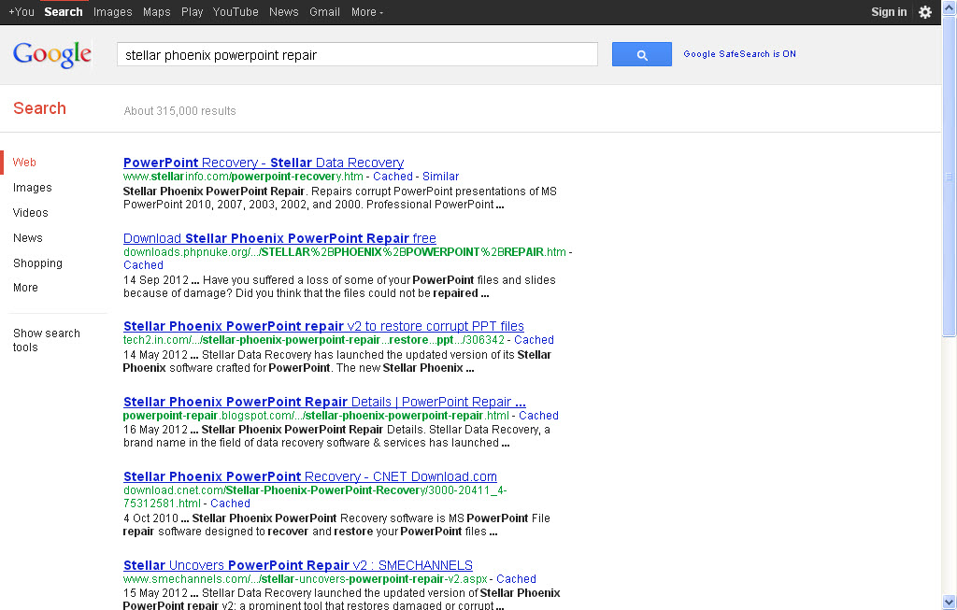Click About 315,000 results text
This screenshot has width=957, height=610.
(180, 111)
